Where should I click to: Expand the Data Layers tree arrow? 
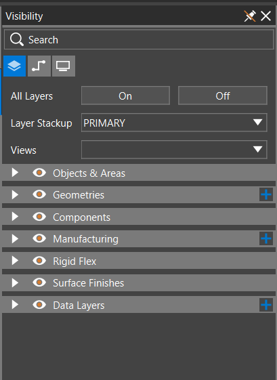(x=15, y=305)
